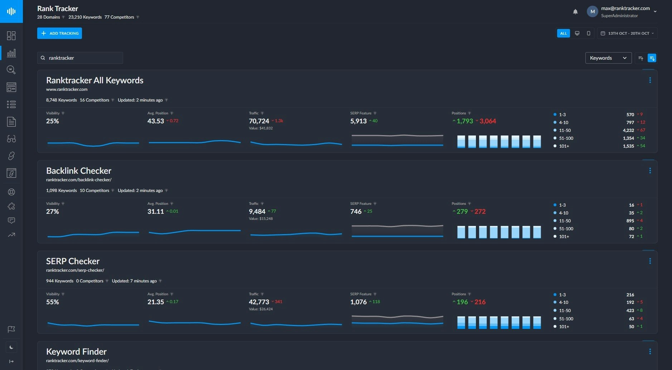This screenshot has height=370, width=672.
Task: Open the document audit sidebar icon
Action: tap(11, 122)
